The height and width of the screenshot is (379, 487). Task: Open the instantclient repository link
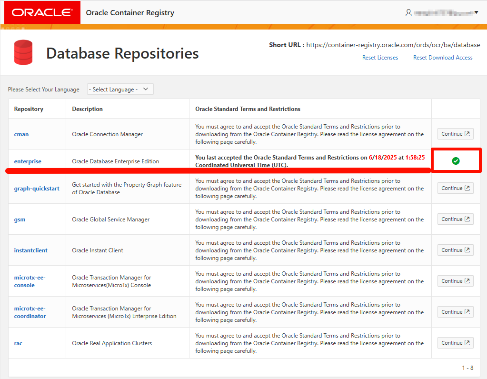tap(31, 250)
